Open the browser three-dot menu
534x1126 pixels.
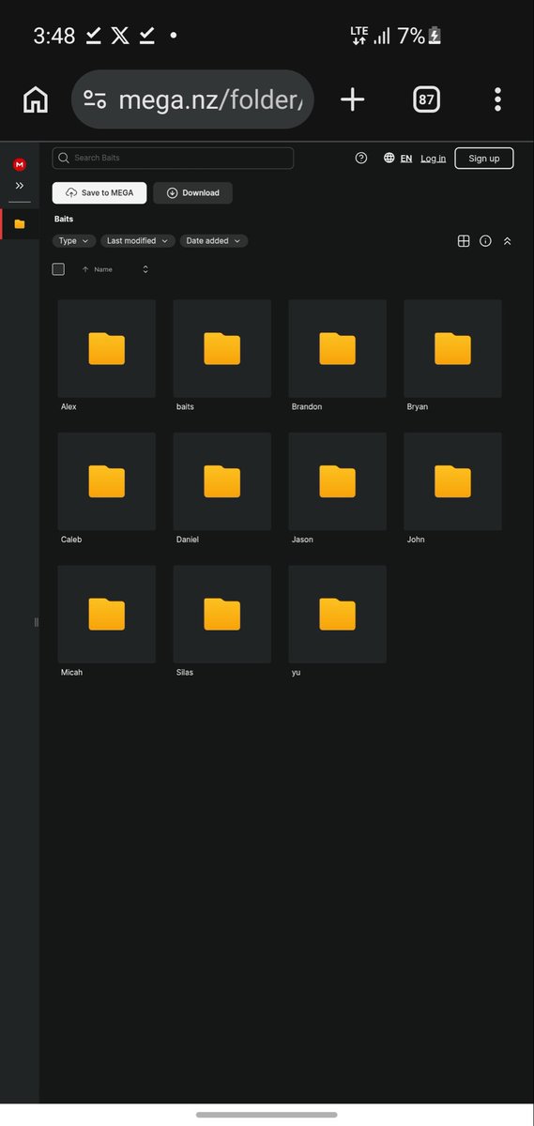[497, 99]
